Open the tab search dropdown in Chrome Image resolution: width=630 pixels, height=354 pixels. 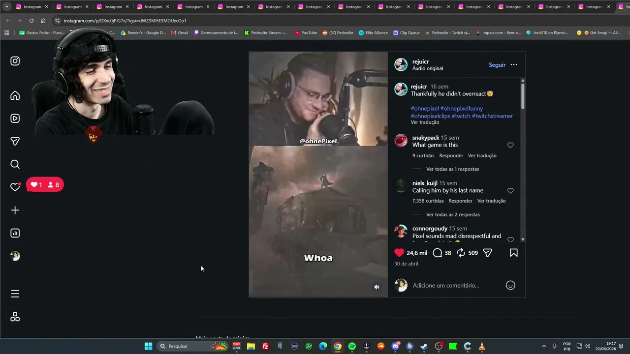click(x=7, y=7)
